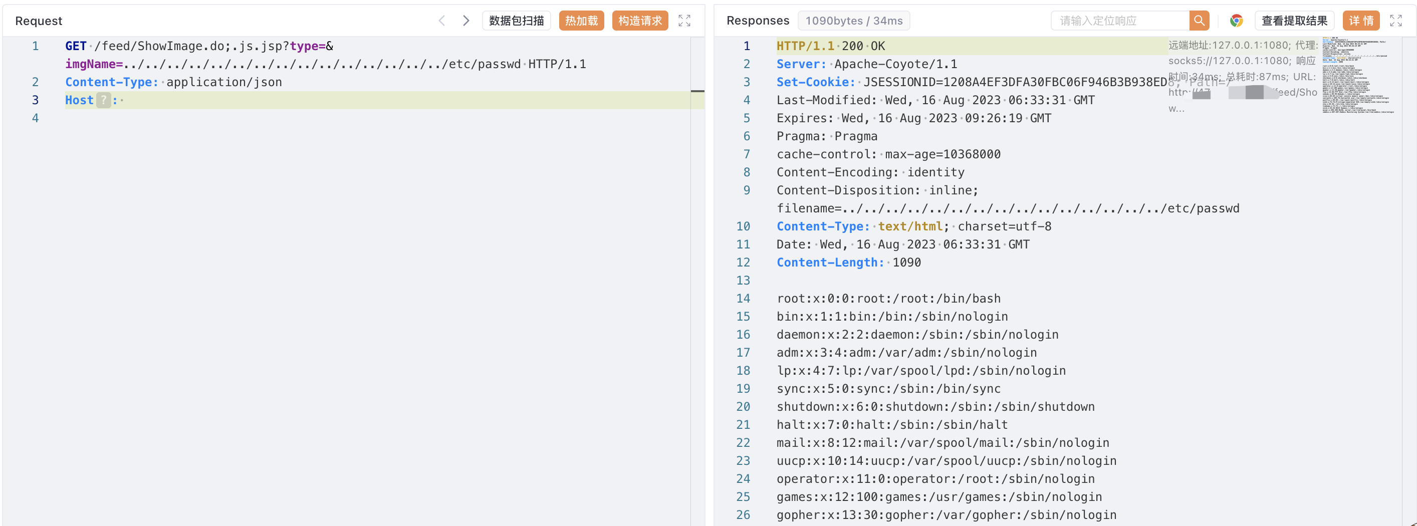The height and width of the screenshot is (526, 1417).
Task: Click the shutdown:x:6:0 passwd entry
Action: click(935, 407)
